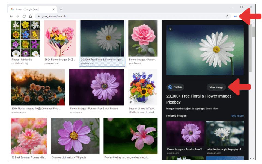Click the vertical scrollbar thumb
262x164 pixels.
pos(254,32)
